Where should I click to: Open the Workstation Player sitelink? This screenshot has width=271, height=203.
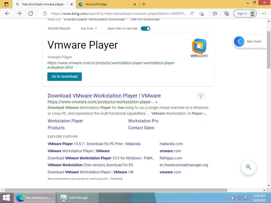65,121
